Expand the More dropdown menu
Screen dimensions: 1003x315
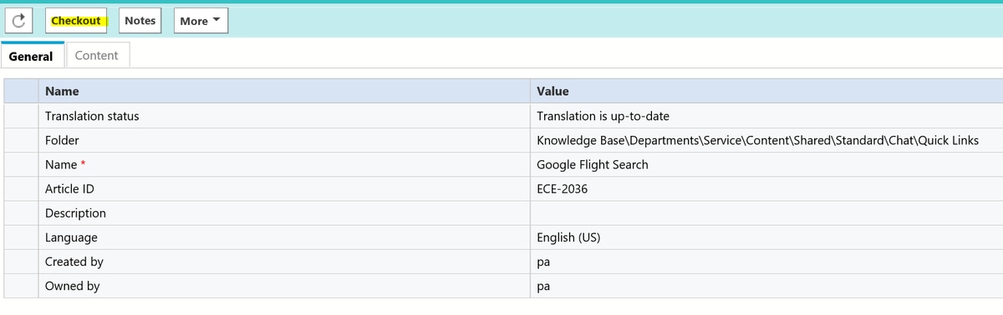201,21
